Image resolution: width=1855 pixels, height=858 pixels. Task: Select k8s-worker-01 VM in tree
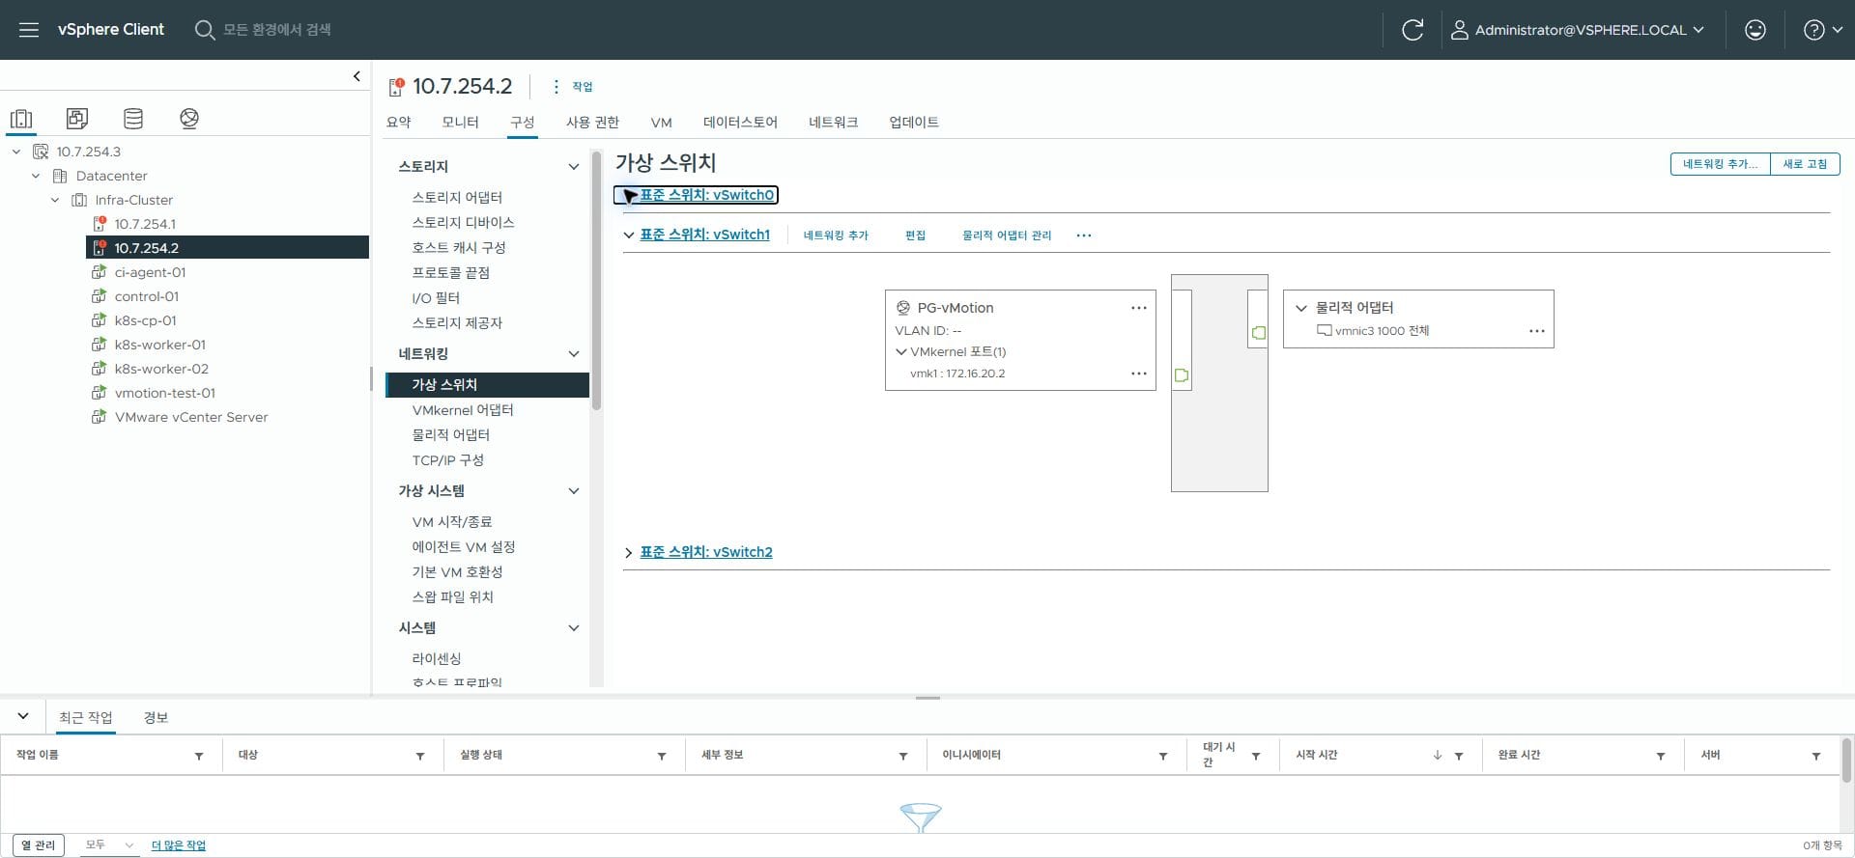[x=159, y=345]
